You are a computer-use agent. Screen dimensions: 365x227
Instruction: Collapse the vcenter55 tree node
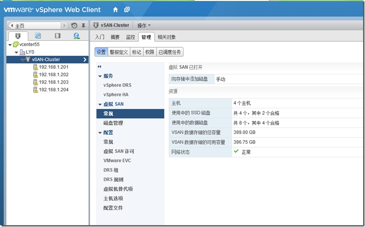[x=10, y=45]
